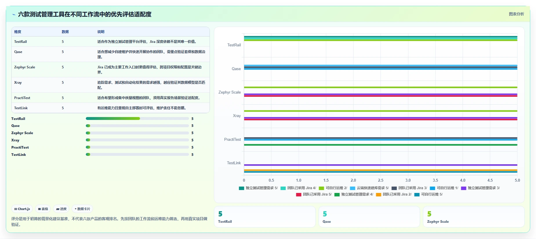Open the TestRail stat card

point(265,217)
